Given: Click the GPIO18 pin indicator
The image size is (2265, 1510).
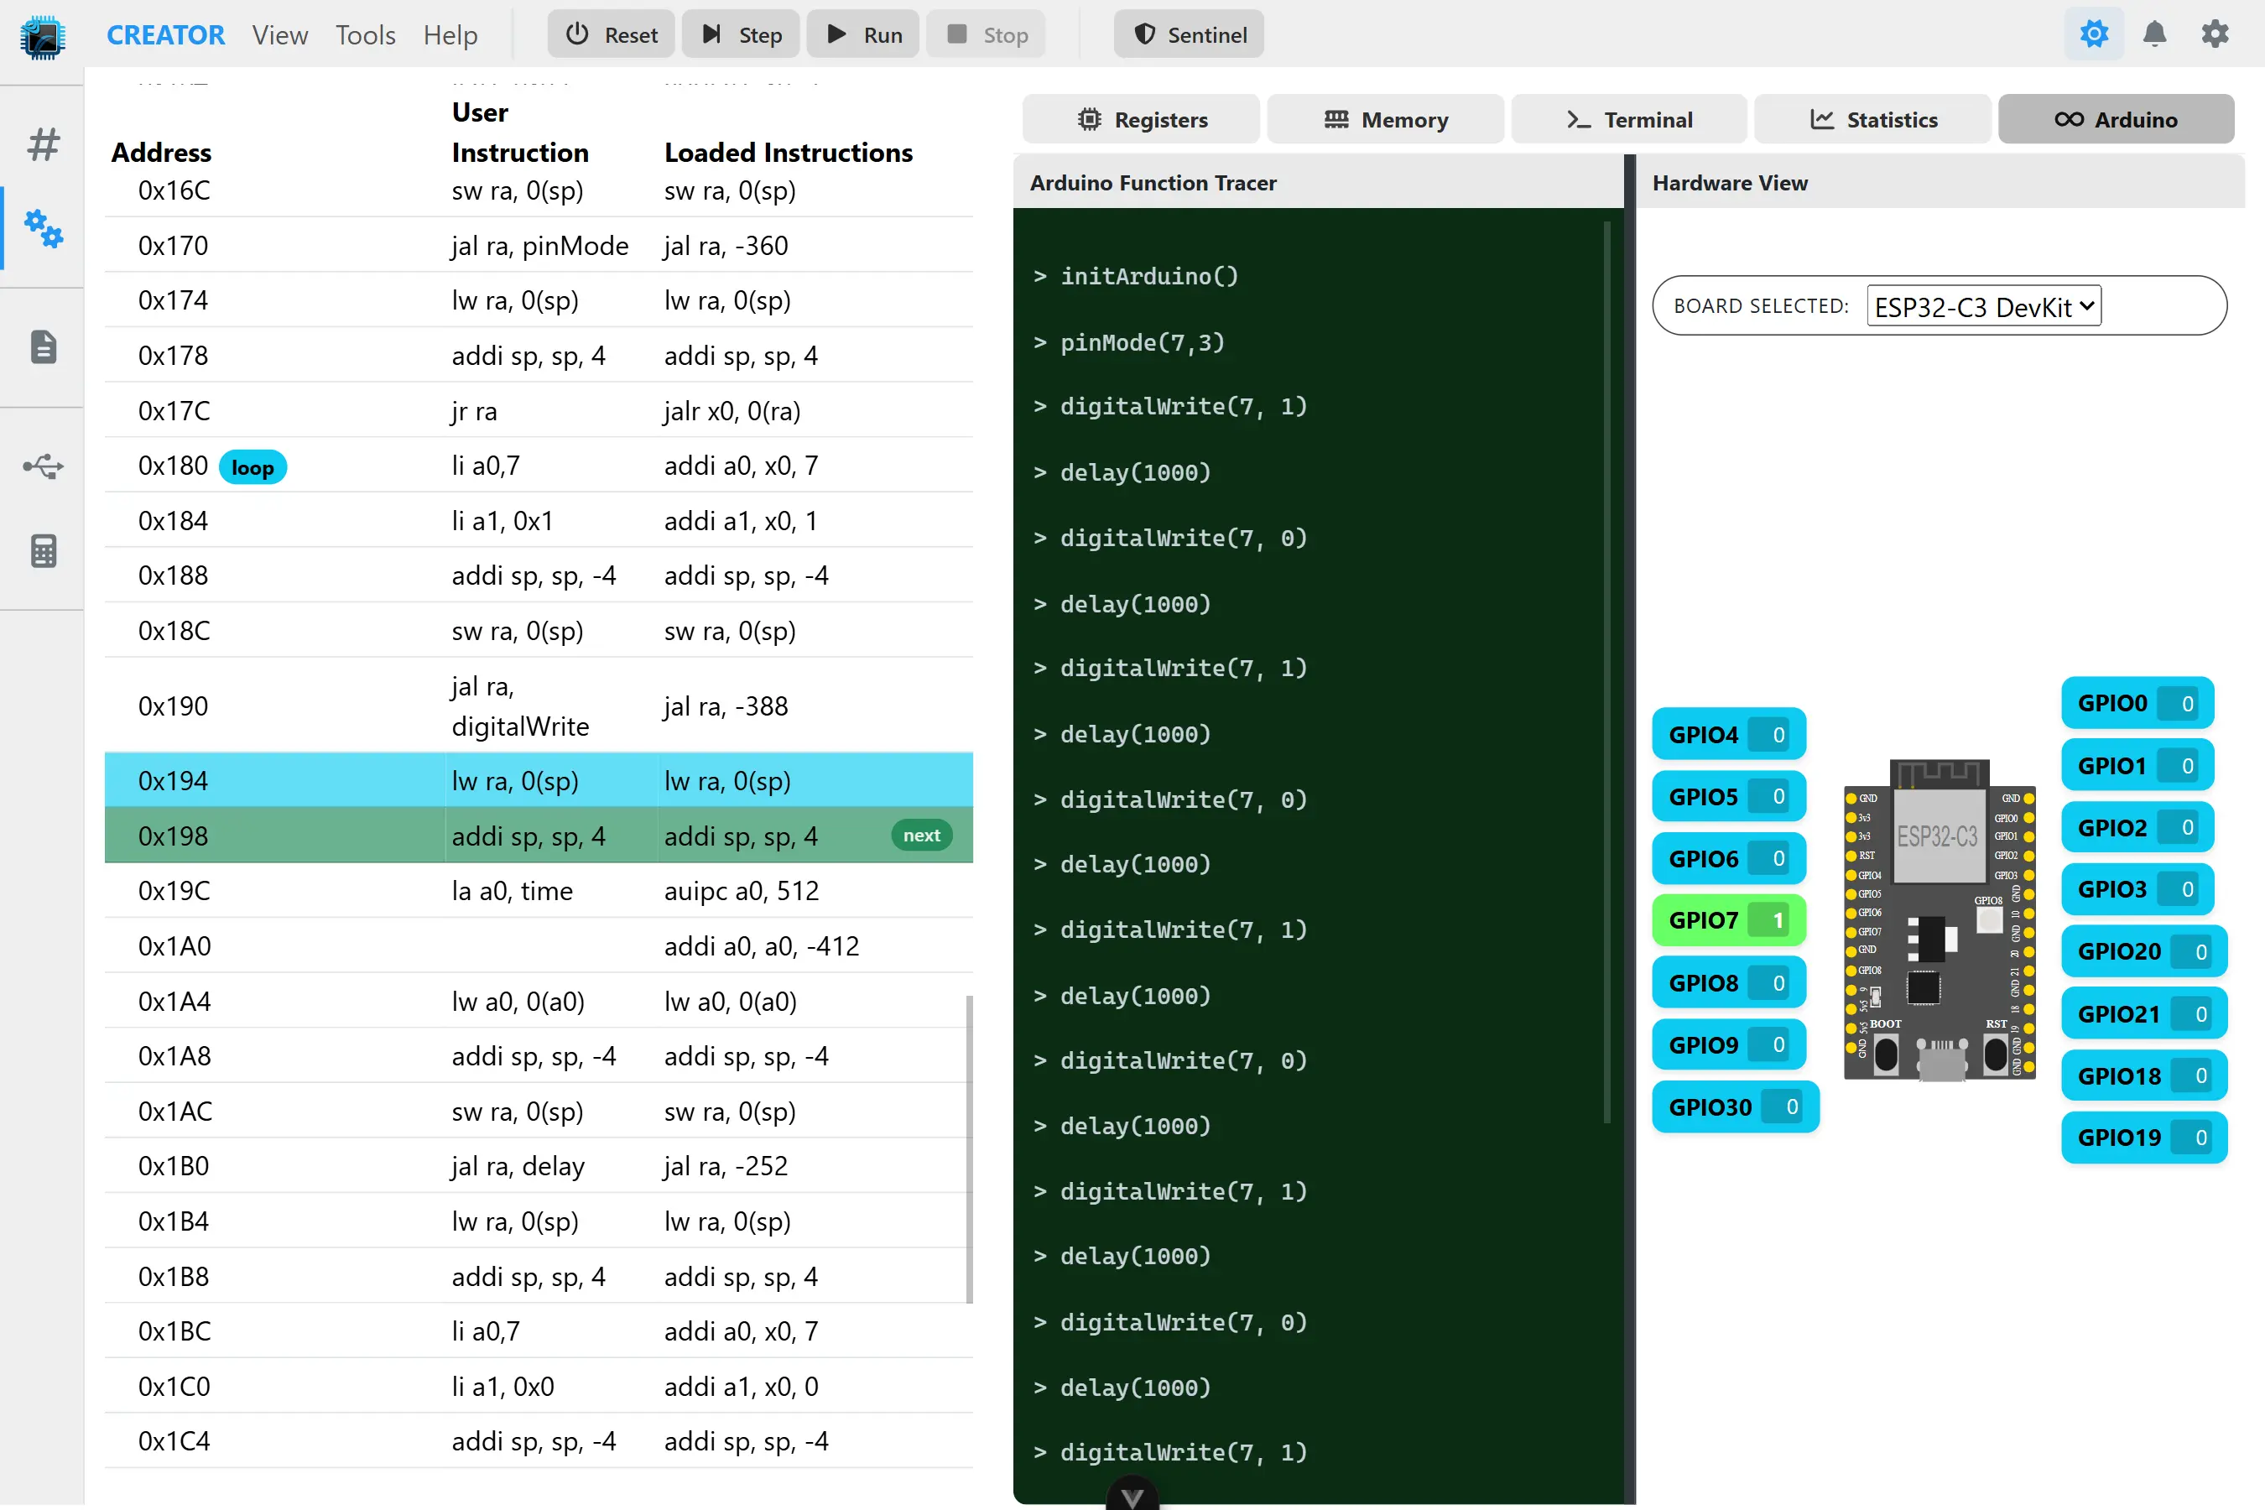Looking at the screenshot, I should point(2145,1075).
